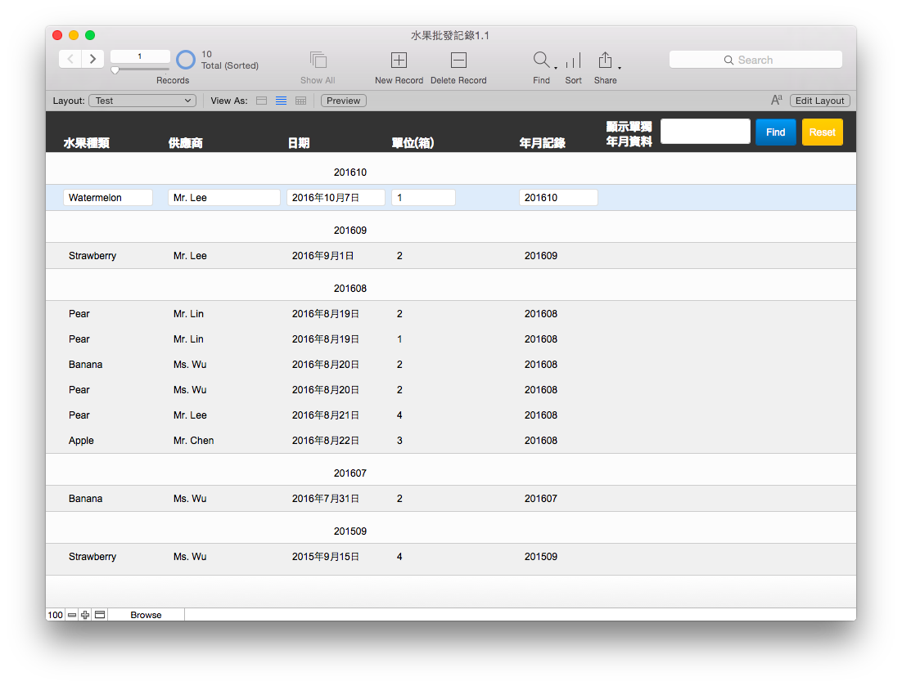Click the zoom level 100 value
The height and width of the screenshot is (686, 902).
(55, 615)
